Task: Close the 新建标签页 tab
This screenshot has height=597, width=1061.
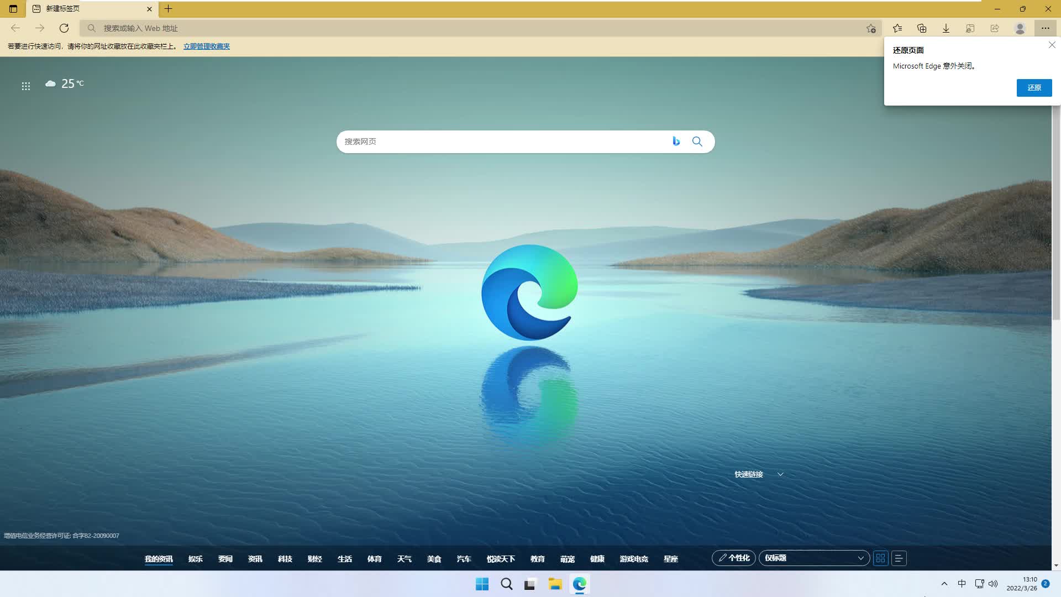Action: [149, 9]
